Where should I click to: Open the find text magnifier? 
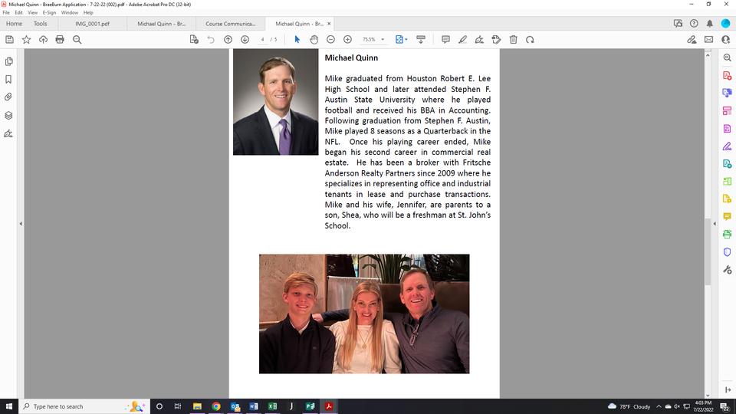[77, 40]
